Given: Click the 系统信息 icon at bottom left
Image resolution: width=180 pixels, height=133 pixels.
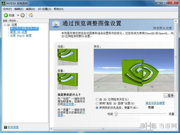Looking at the screenshot, I should [5, 127].
